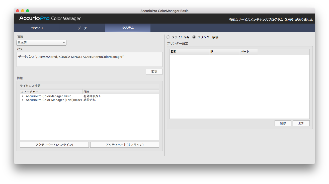Select the AccurioPro Color Manager (Trial)(Base) feature name
The height and width of the screenshot is (184, 329).
click(x=54, y=100)
